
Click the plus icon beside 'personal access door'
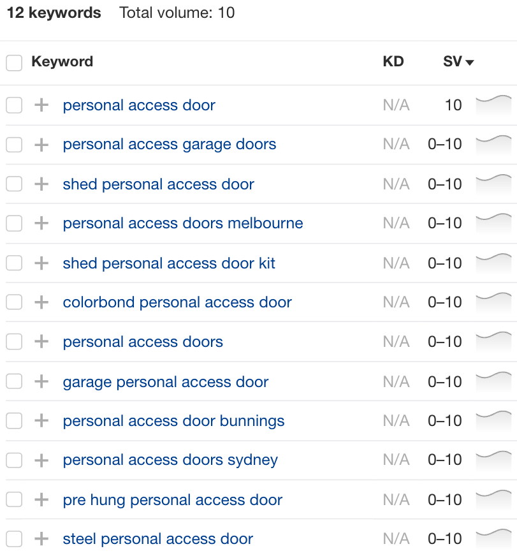pos(41,105)
